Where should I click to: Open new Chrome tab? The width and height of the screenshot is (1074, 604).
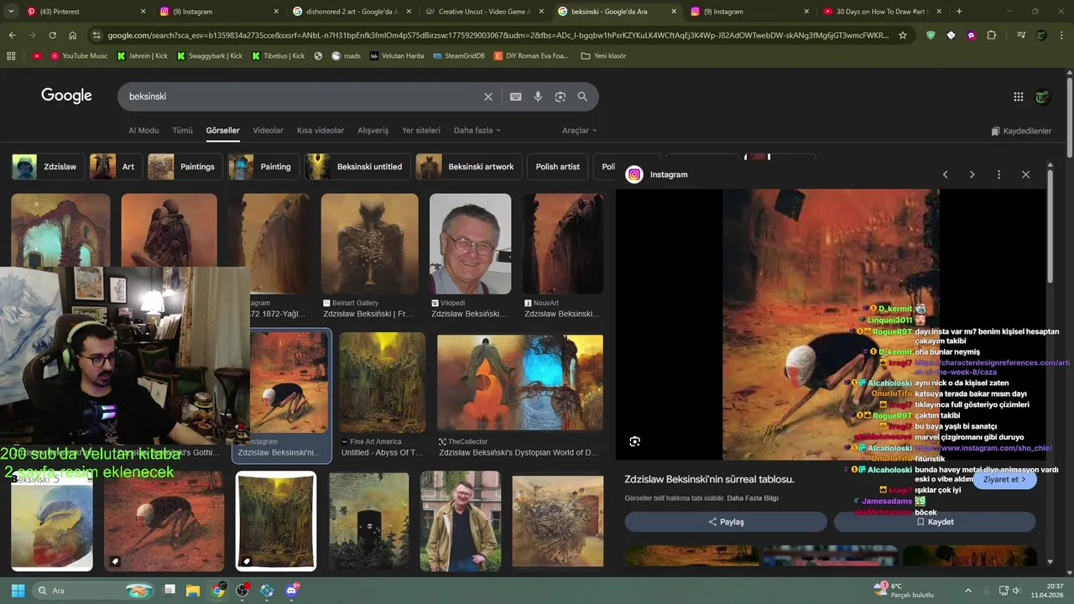pyautogui.click(x=959, y=12)
